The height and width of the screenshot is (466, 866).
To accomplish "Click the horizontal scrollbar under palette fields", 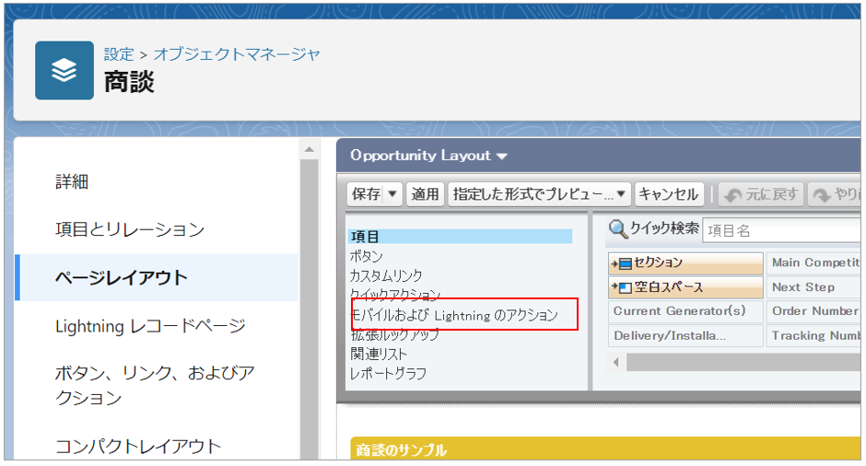I will [x=737, y=362].
